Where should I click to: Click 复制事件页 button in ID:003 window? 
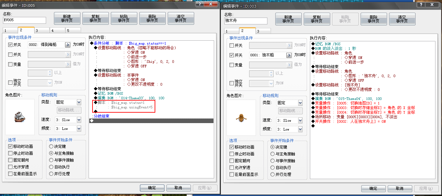click(x=317, y=19)
